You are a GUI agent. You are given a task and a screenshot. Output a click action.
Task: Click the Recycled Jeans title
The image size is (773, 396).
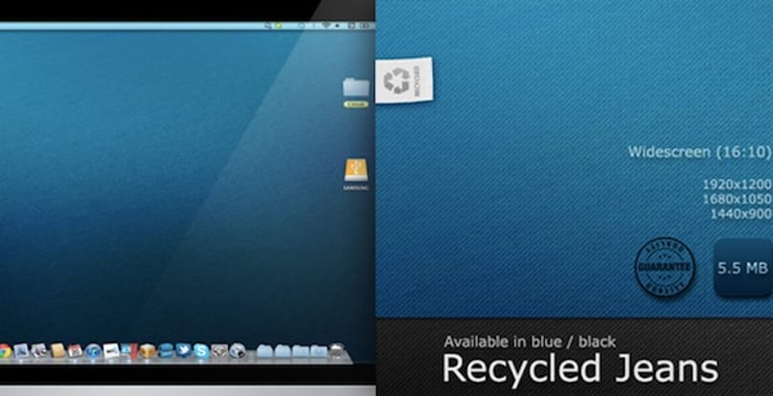tap(580, 369)
